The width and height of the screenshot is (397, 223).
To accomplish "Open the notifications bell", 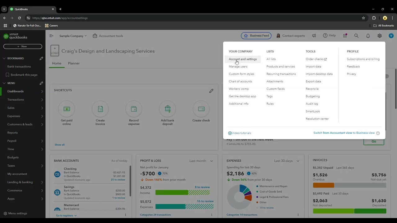I will pyautogui.click(x=368, y=36).
